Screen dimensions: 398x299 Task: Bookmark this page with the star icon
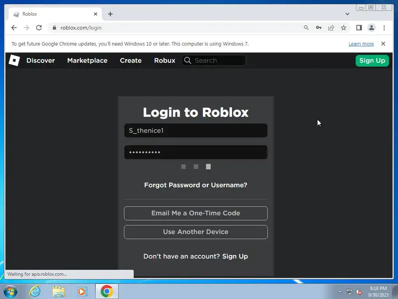344,28
